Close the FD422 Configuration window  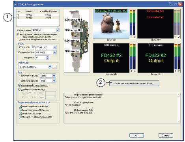pos(180,4)
